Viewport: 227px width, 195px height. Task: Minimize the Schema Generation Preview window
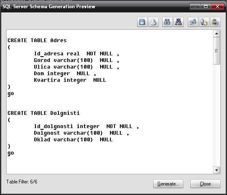click(195, 6)
